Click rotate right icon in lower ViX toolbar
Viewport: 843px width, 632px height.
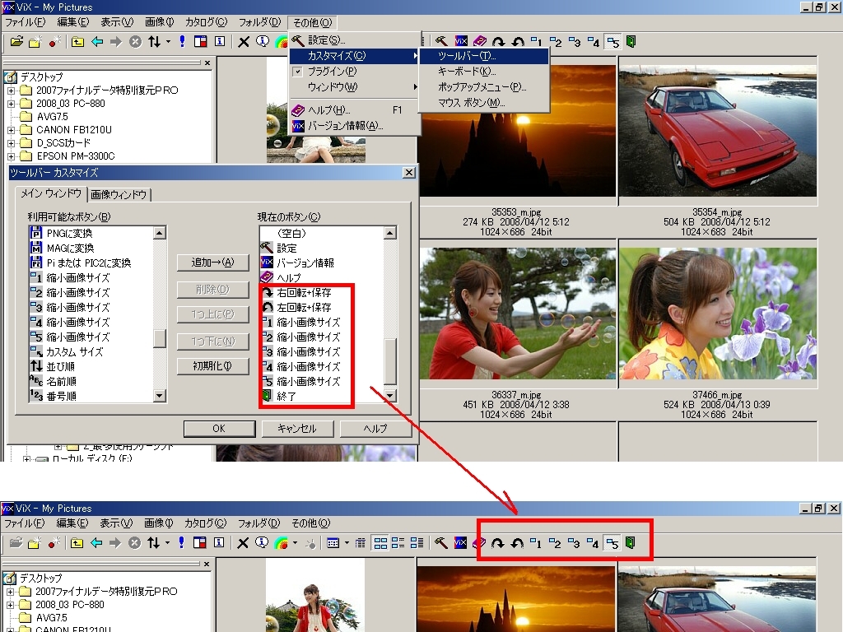[498, 543]
